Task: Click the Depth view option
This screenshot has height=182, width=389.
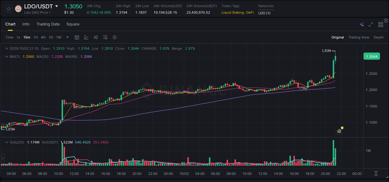Action: pos(379,37)
